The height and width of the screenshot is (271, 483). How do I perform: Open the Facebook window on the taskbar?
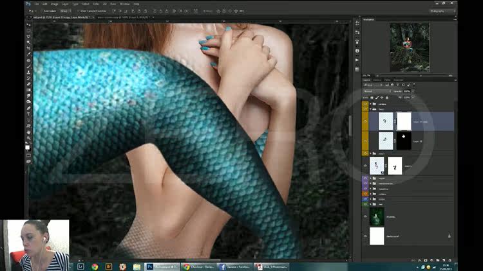tap(234, 266)
